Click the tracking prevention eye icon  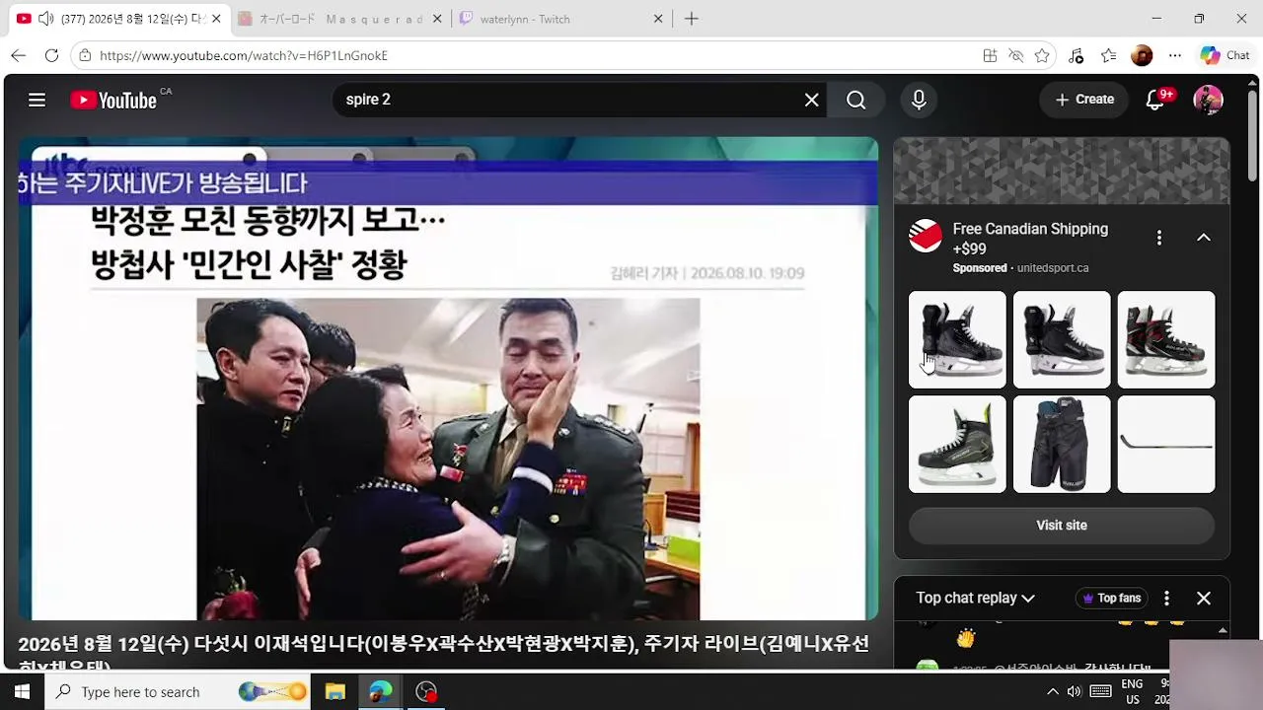(x=1015, y=55)
